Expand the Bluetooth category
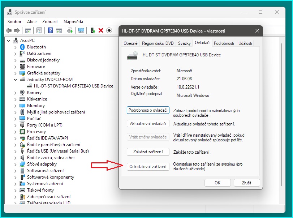The width and height of the screenshot is (293, 218). coord(15,47)
